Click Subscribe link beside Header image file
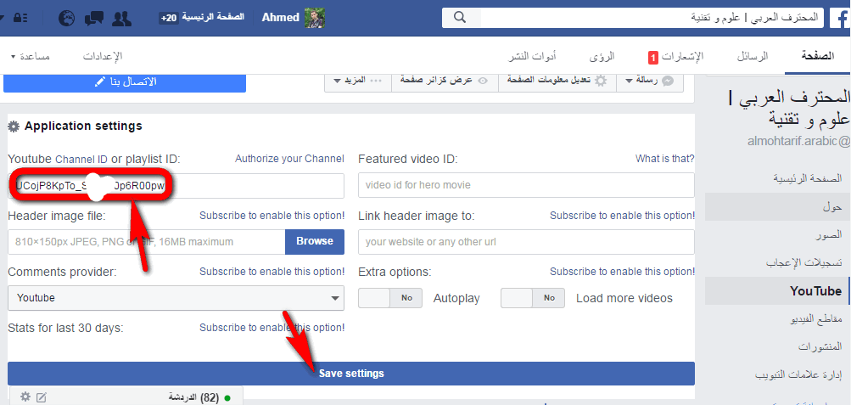The height and width of the screenshot is (405, 851). pos(272,215)
